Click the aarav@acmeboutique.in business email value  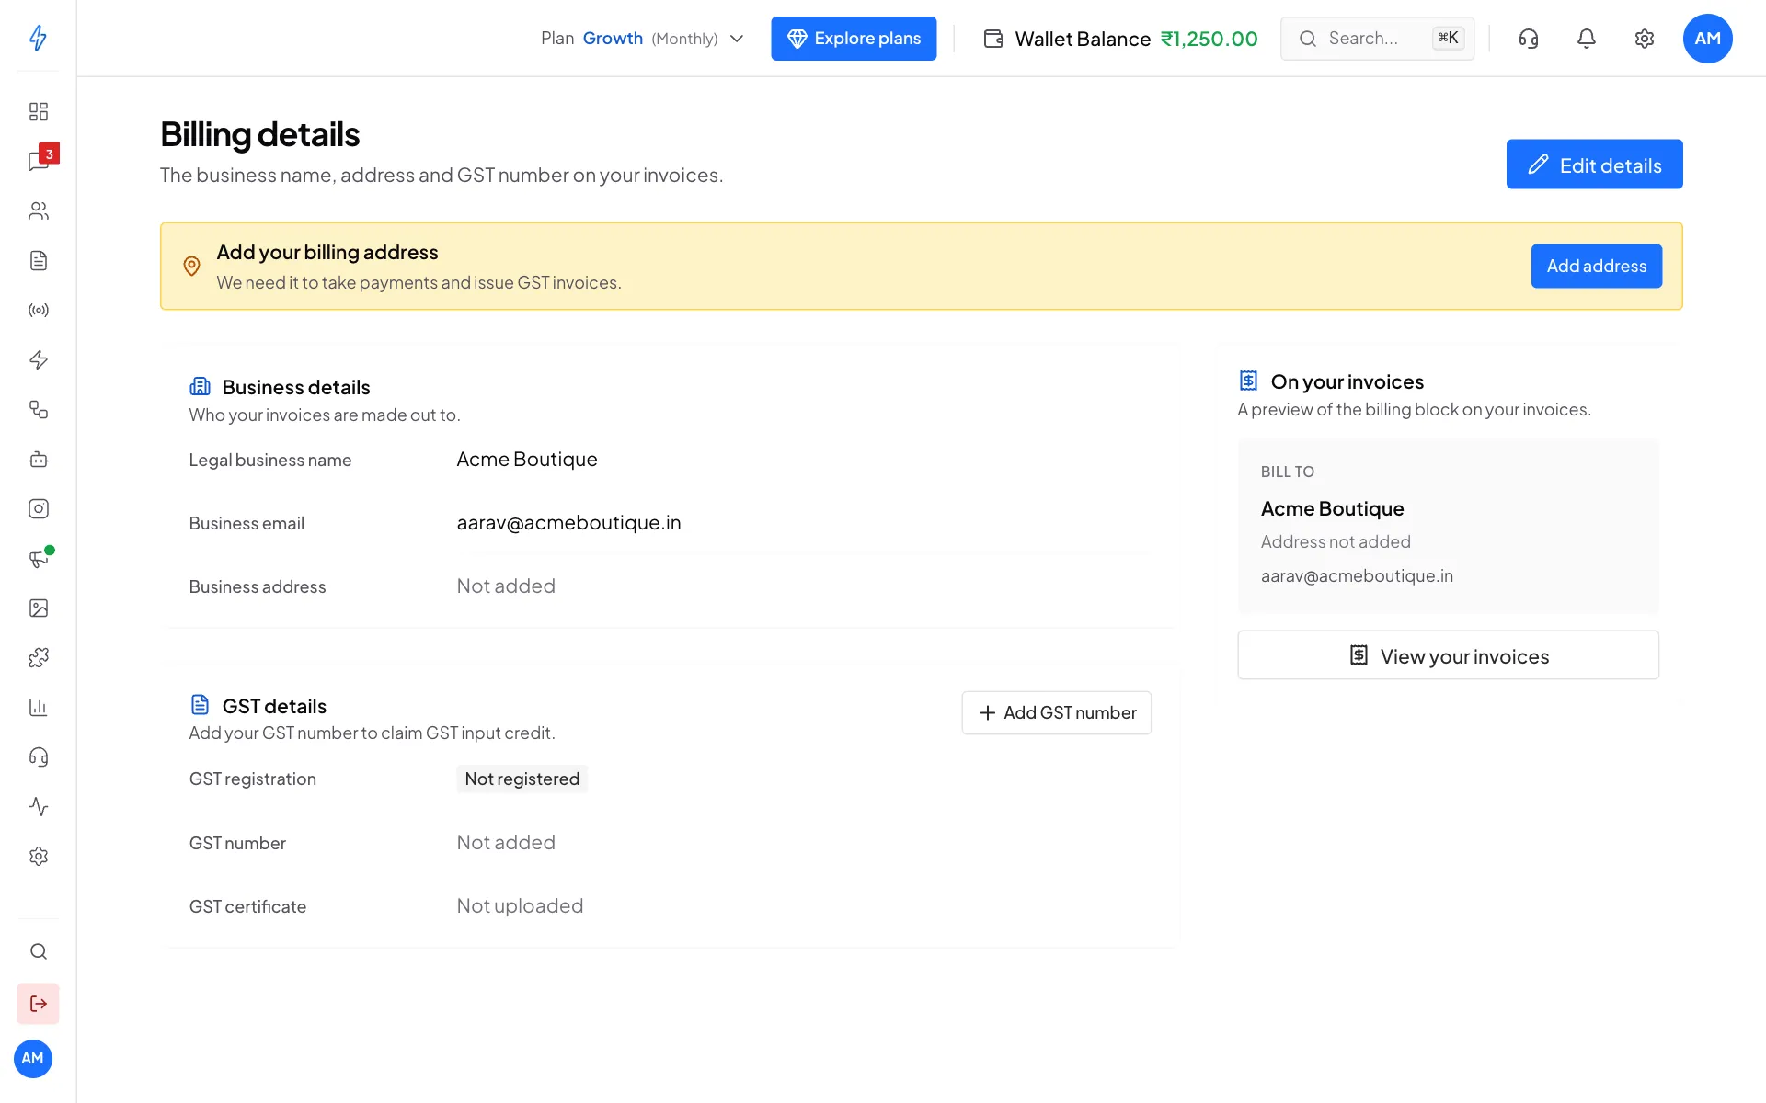click(568, 522)
